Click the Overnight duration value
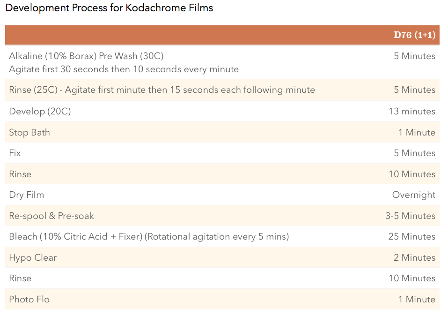The image size is (448, 316). click(x=414, y=195)
